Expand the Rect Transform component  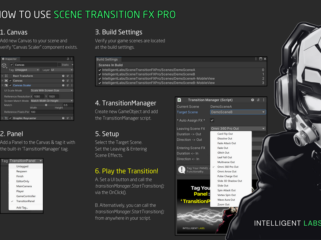(2, 76)
